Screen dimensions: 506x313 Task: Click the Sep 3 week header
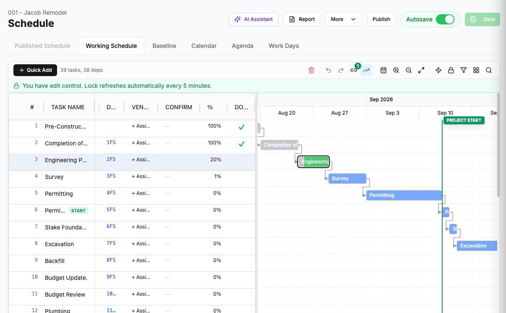tap(392, 113)
